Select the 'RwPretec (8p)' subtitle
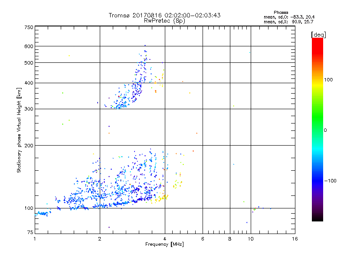The image size is (347, 260). tap(164, 21)
